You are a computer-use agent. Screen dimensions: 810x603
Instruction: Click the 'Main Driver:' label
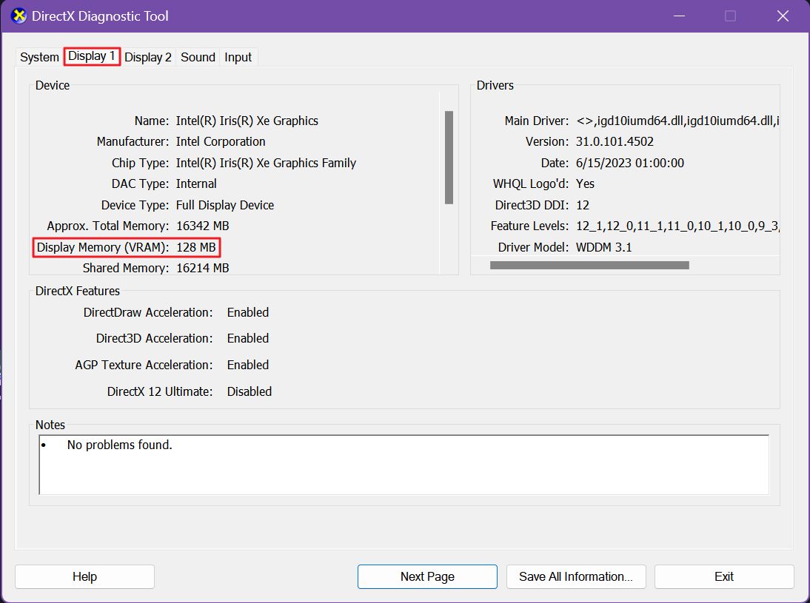click(536, 121)
